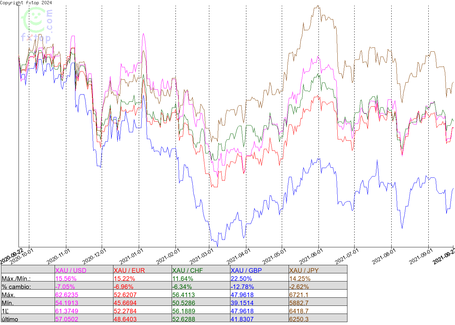Click the 5882.7 minimum value

tap(299, 303)
